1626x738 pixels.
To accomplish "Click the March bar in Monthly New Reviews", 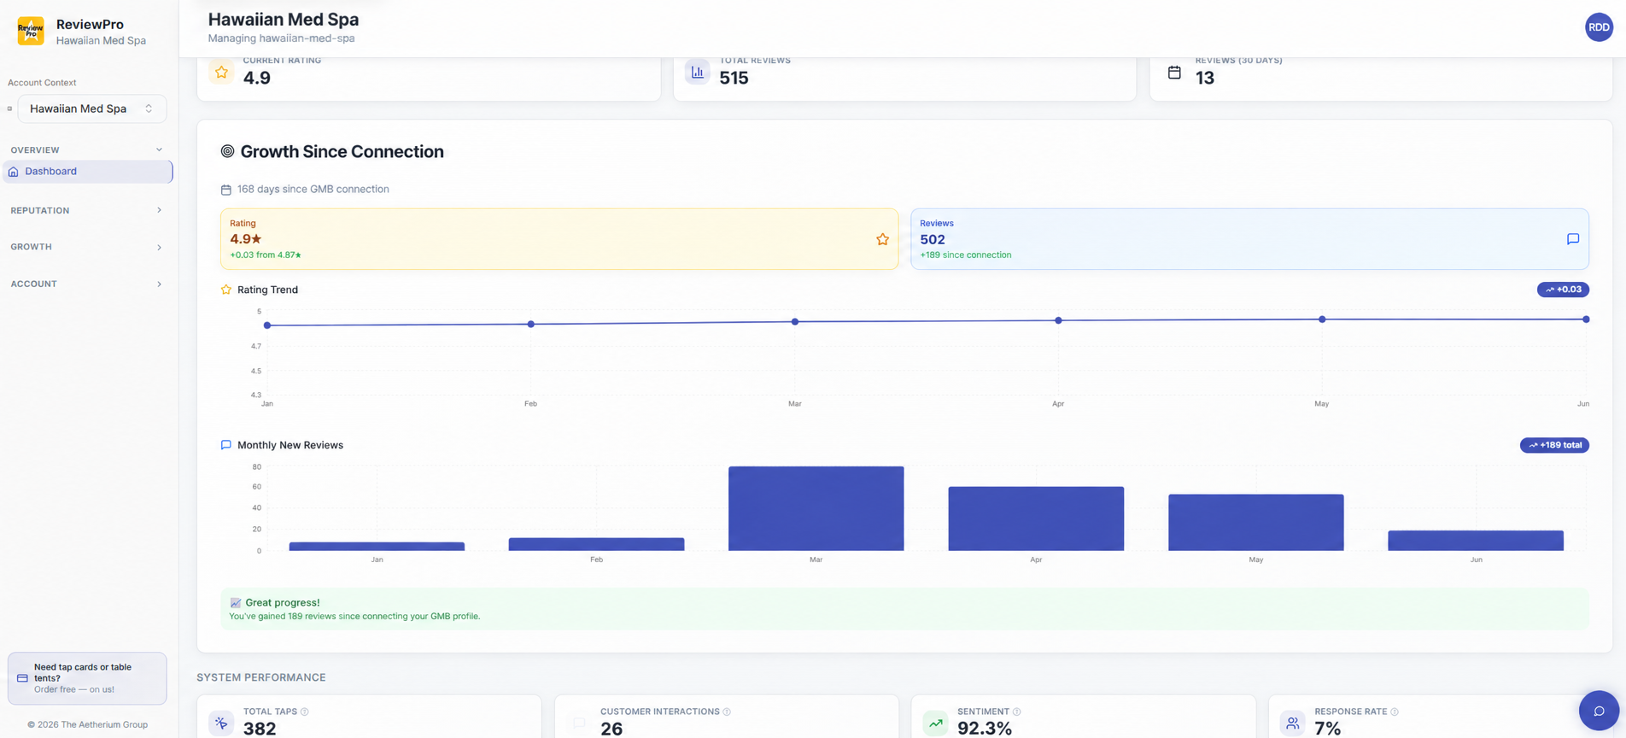I will pos(816,508).
